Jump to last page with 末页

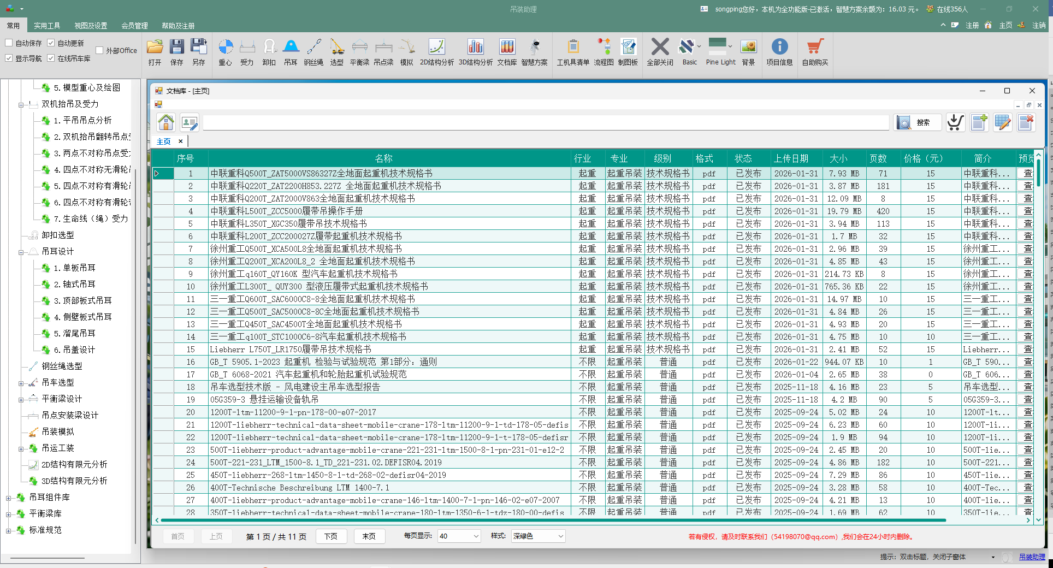click(x=369, y=536)
